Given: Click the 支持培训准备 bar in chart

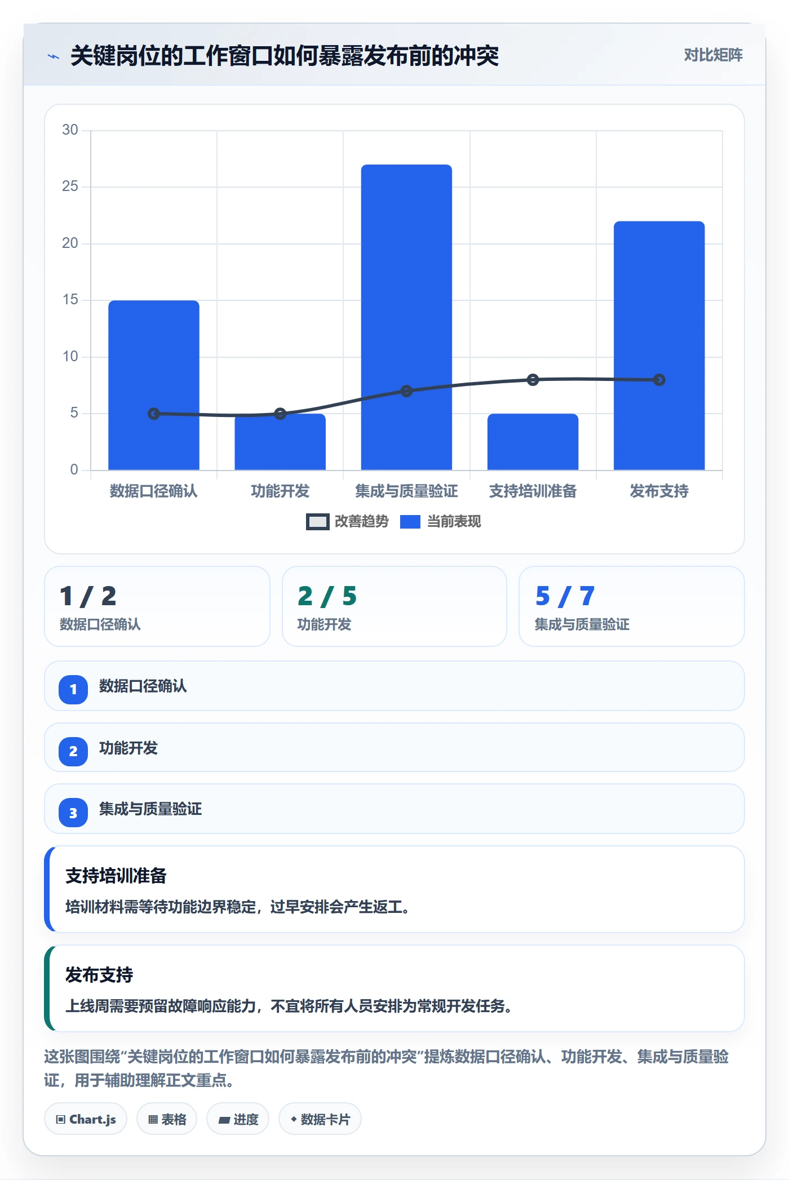Looking at the screenshot, I should [x=533, y=442].
